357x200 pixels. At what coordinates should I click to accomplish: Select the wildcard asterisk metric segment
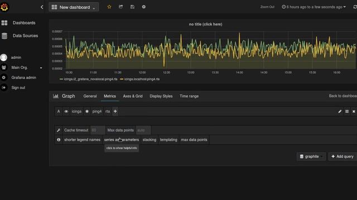point(87,111)
